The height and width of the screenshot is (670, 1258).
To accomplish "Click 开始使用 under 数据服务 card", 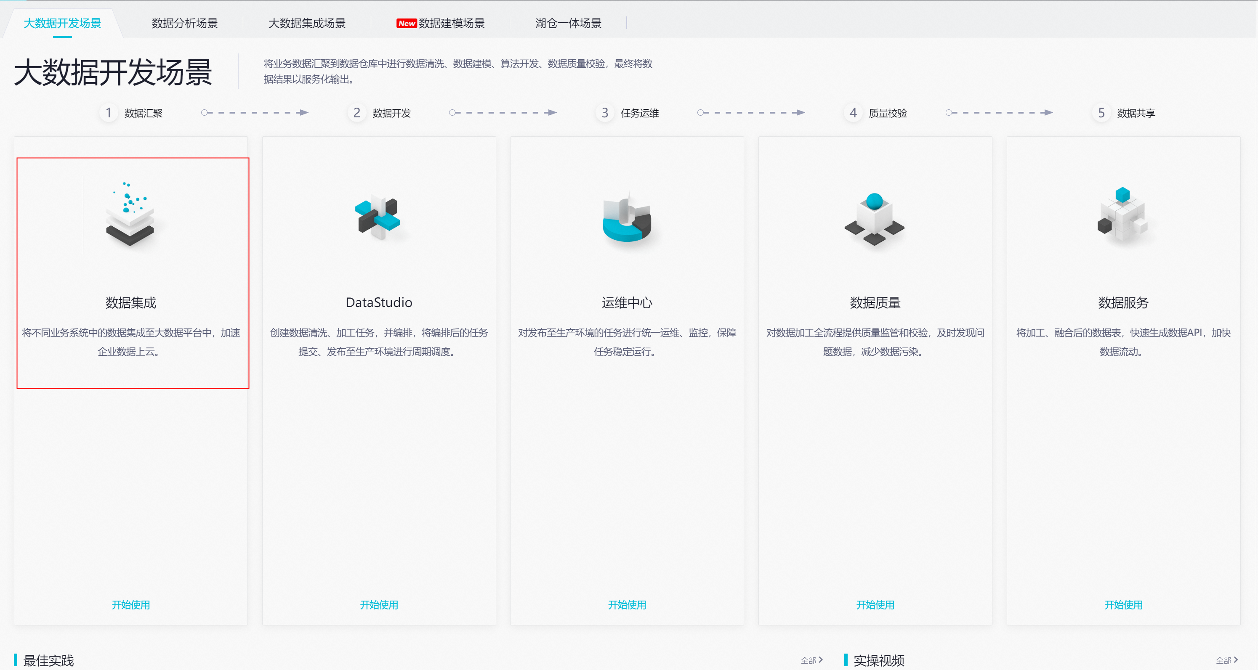I will tap(1123, 605).
